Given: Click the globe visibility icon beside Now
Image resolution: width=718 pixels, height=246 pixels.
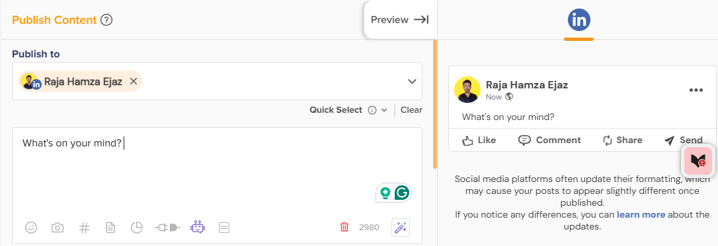Looking at the screenshot, I should (x=508, y=97).
